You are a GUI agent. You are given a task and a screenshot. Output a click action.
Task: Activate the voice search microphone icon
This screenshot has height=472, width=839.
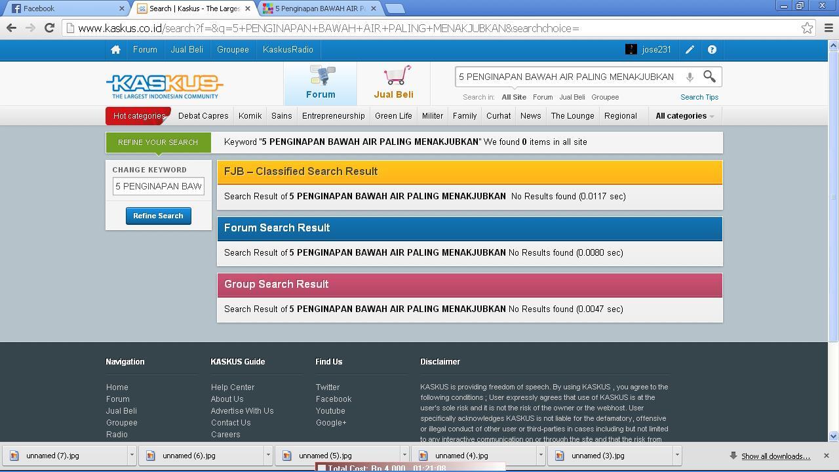690,77
